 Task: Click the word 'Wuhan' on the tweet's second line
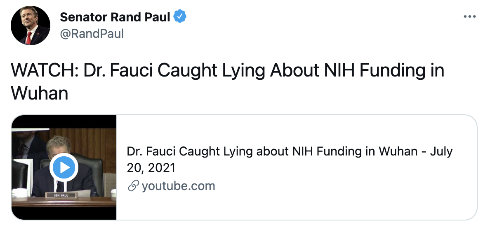40,93
